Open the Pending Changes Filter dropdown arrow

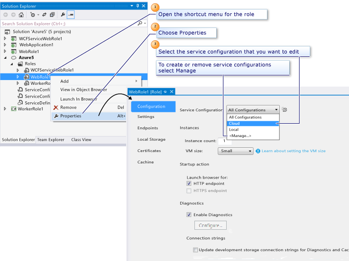point(38,15)
